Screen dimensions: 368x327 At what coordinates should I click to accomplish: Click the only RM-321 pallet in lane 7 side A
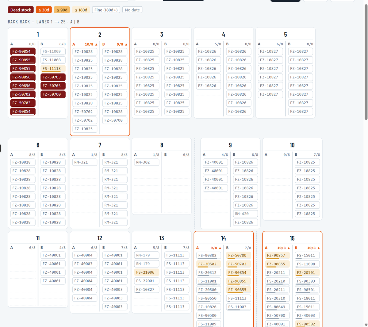click(x=85, y=162)
